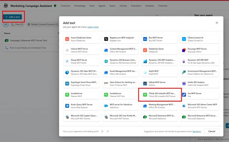Close the Add tool dialog
229x142 pixels.
(x=217, y=23)
